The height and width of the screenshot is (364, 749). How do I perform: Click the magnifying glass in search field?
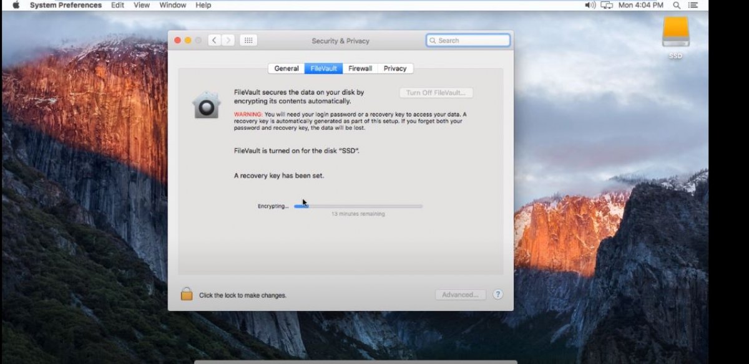[433, 40]
